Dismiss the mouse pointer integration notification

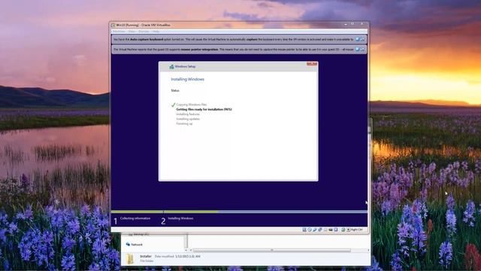click(358, 49)
